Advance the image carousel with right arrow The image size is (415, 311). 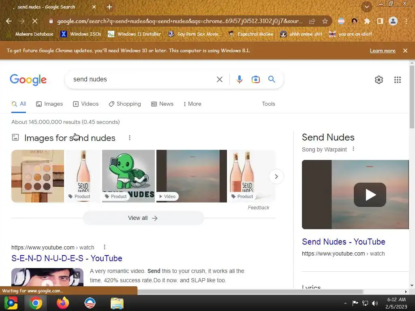276,177
